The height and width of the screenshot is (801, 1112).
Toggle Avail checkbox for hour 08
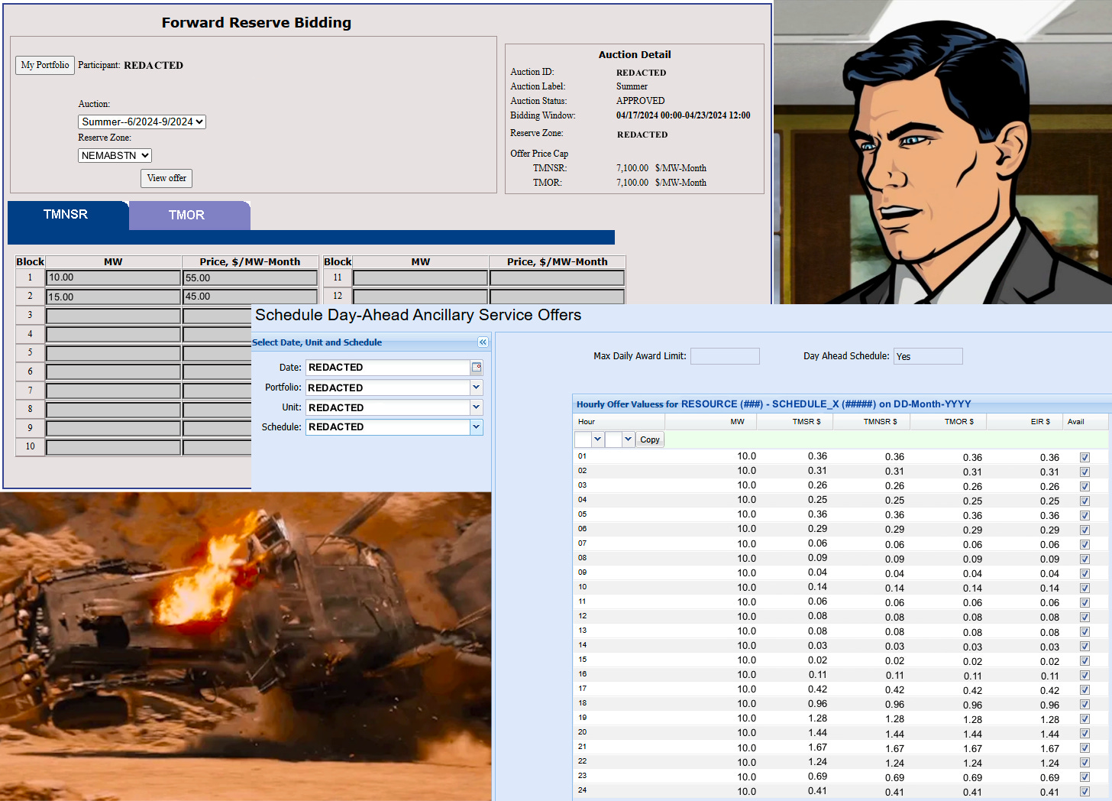(1085, 559)
